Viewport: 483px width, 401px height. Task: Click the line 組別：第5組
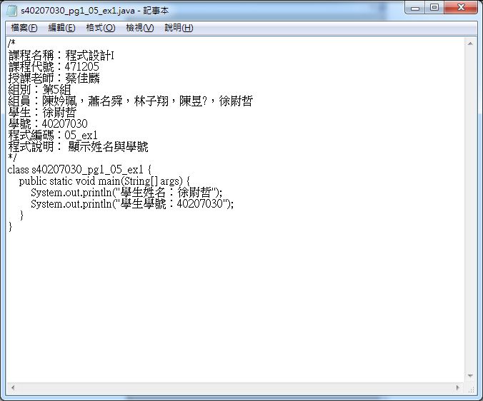pyautogui.click(x=39, y=89)
